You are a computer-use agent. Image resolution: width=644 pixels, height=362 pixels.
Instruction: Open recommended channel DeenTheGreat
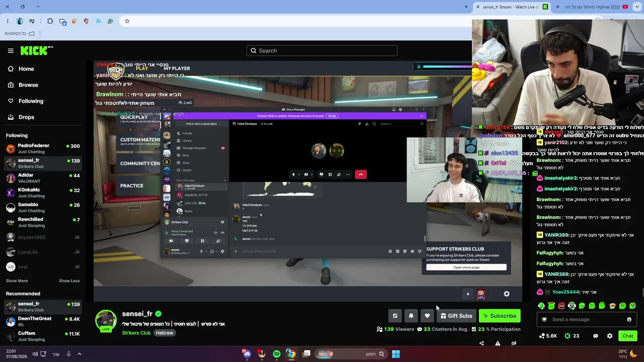pyautogui.click(x=43, y=322)
